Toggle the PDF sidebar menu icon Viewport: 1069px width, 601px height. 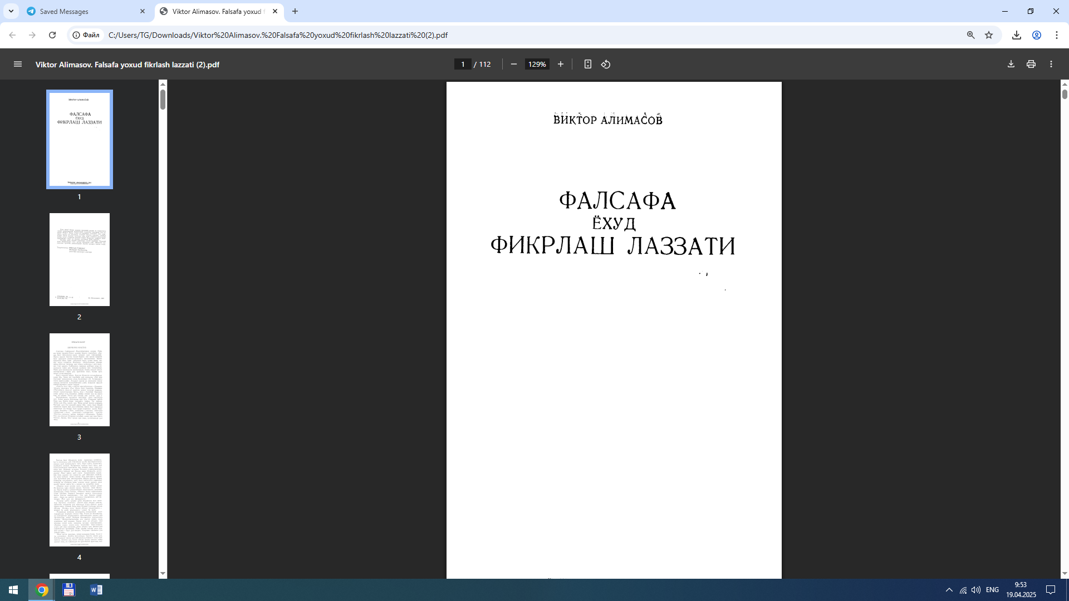click(x=18, y=65)
